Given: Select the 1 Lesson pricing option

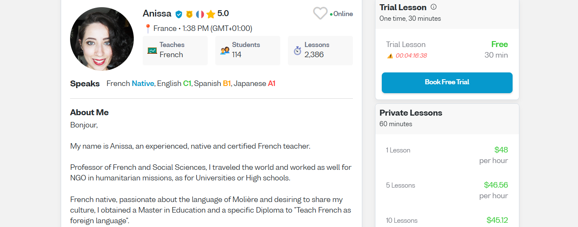Looking at the screenshot, I should (447, 155).
